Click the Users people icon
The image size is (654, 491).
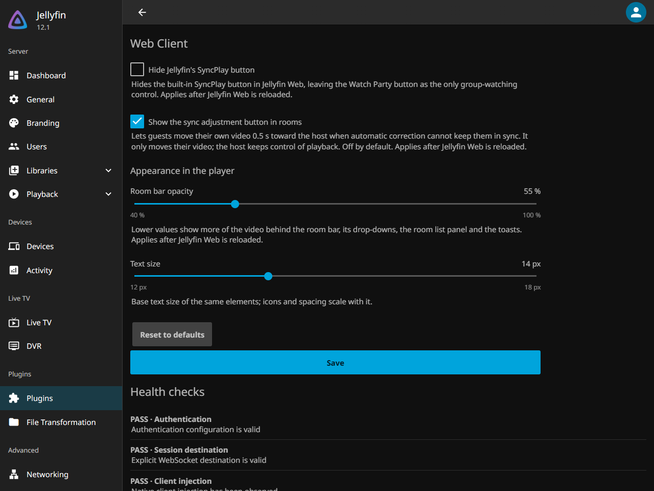click(14, 146)
